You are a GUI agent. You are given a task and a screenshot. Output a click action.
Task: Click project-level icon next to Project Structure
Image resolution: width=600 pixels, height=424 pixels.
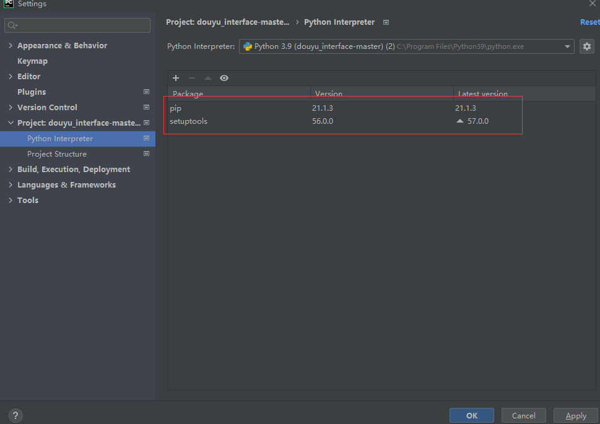tap(146, 154)
